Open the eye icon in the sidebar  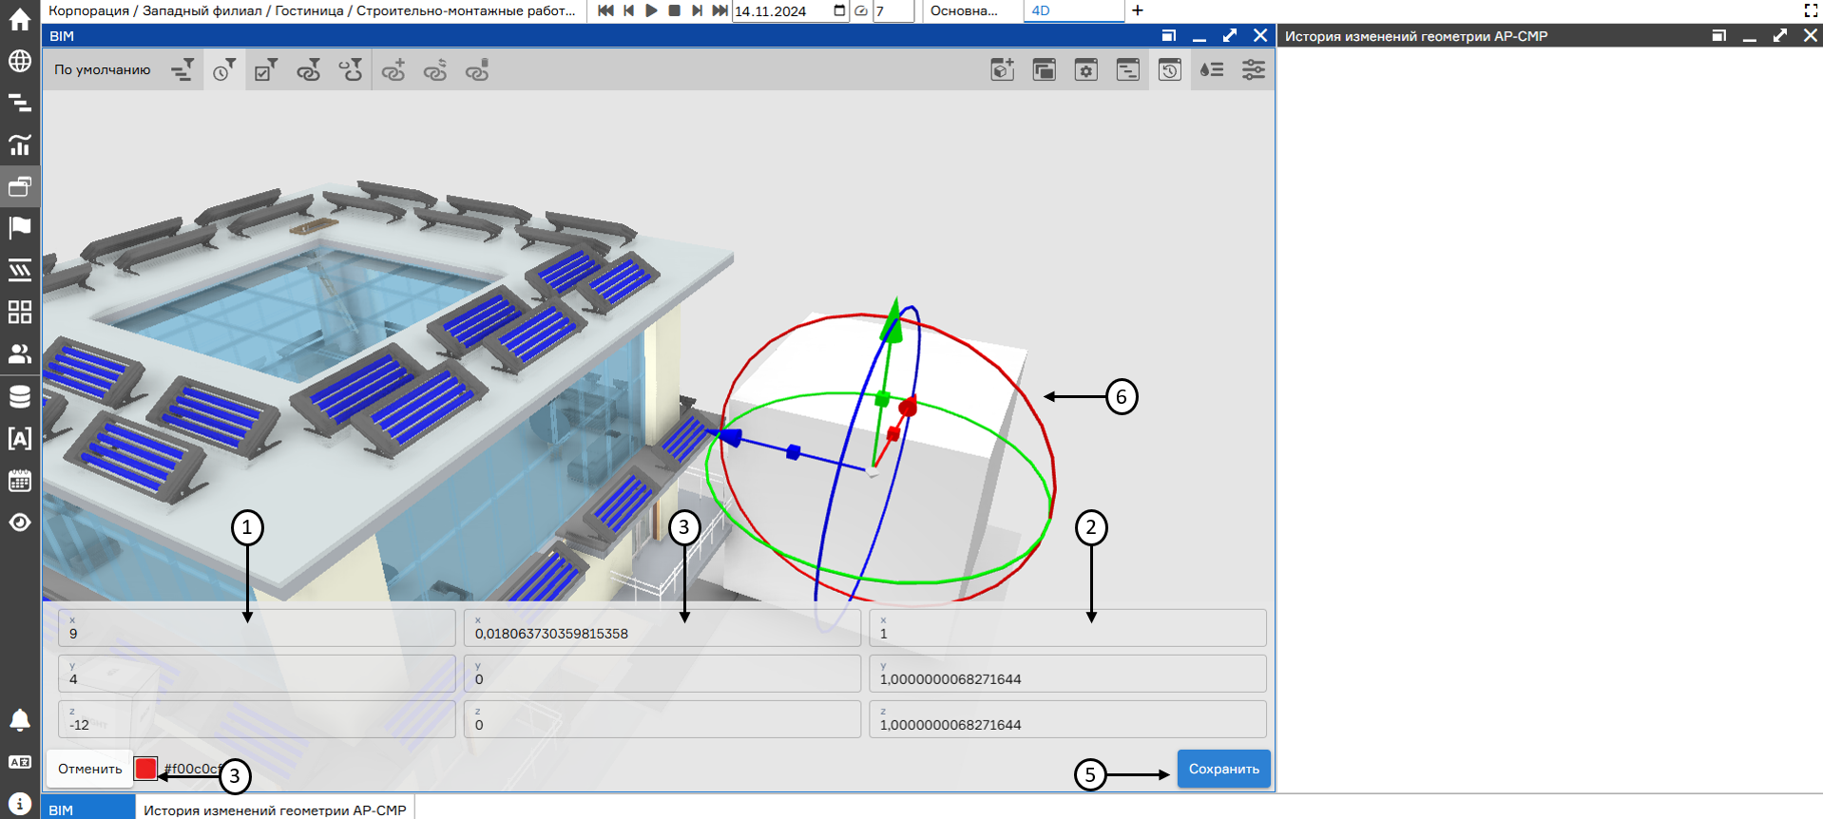point(20,523)
